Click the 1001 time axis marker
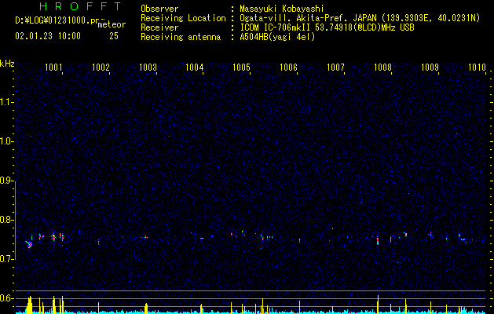 pos(53,68)
